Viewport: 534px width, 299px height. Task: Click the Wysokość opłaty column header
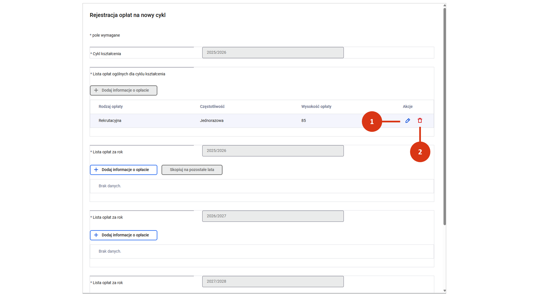point(316,107)
